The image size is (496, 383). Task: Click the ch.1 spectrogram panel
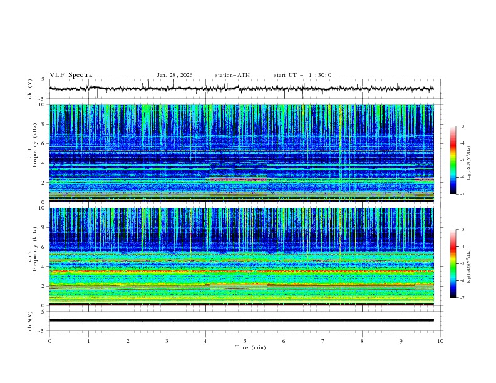tap(241, 153)
